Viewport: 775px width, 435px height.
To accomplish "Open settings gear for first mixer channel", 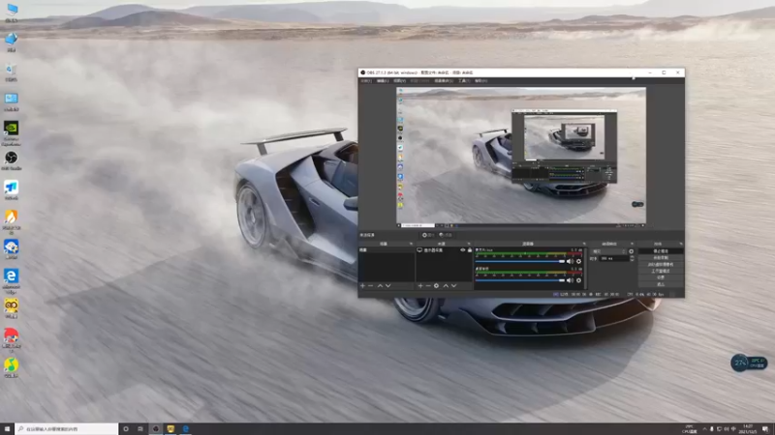I will pyautogui.click(x=578, y=261).
